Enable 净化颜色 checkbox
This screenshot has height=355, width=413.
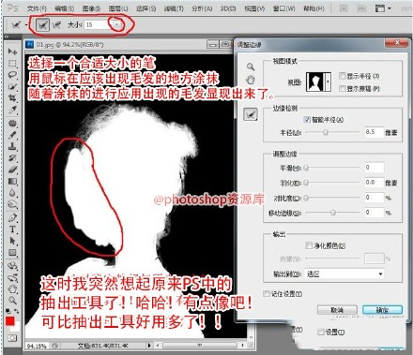pyautogui.click(x=309, y=245)
